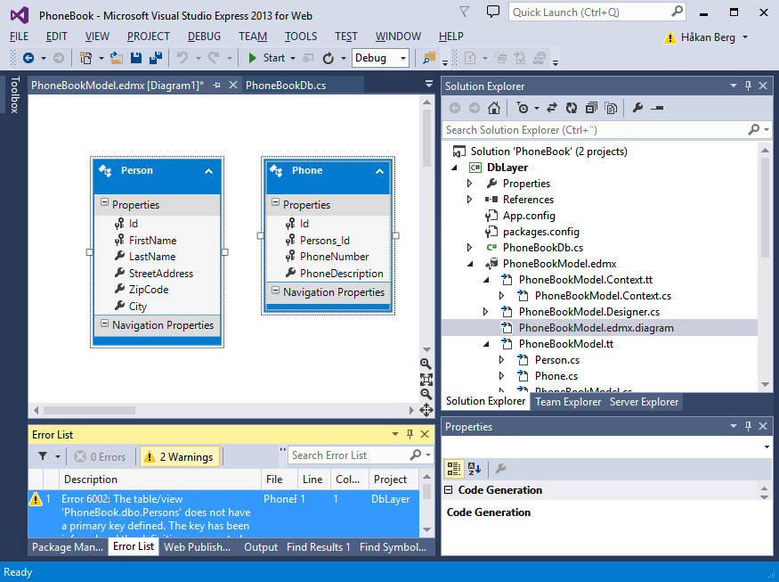
Task: Click the Undo toolbar icon
Action: pos(183,58)
